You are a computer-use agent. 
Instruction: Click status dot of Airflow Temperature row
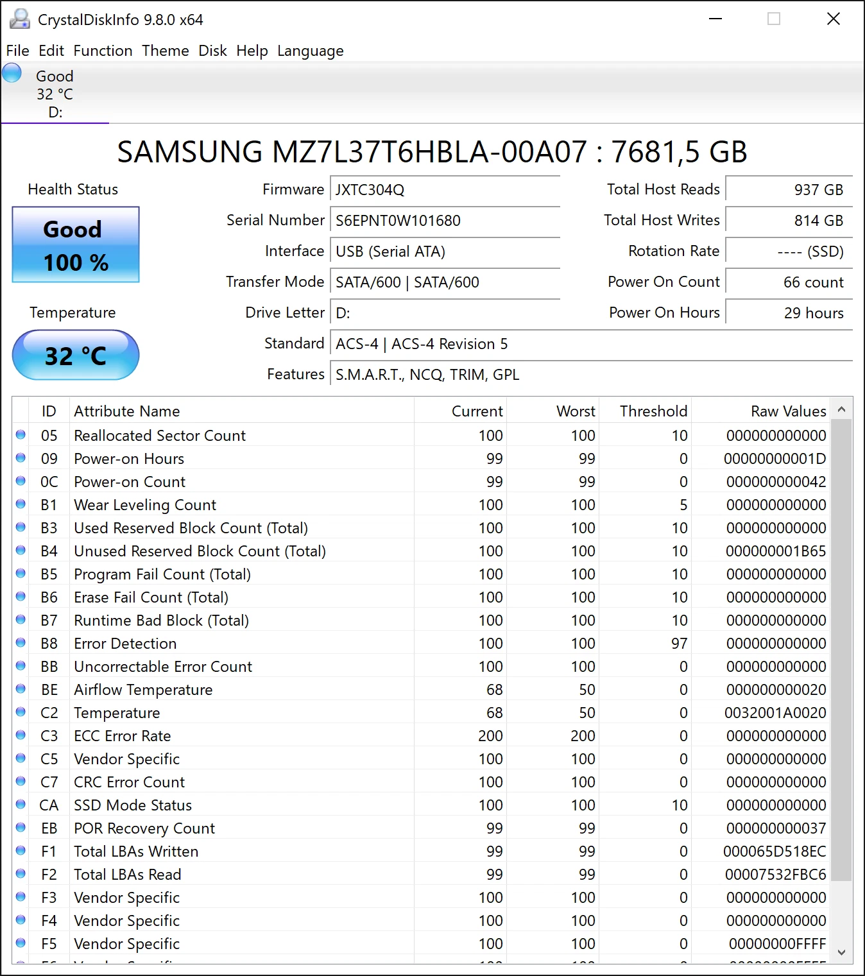point(21,689)
